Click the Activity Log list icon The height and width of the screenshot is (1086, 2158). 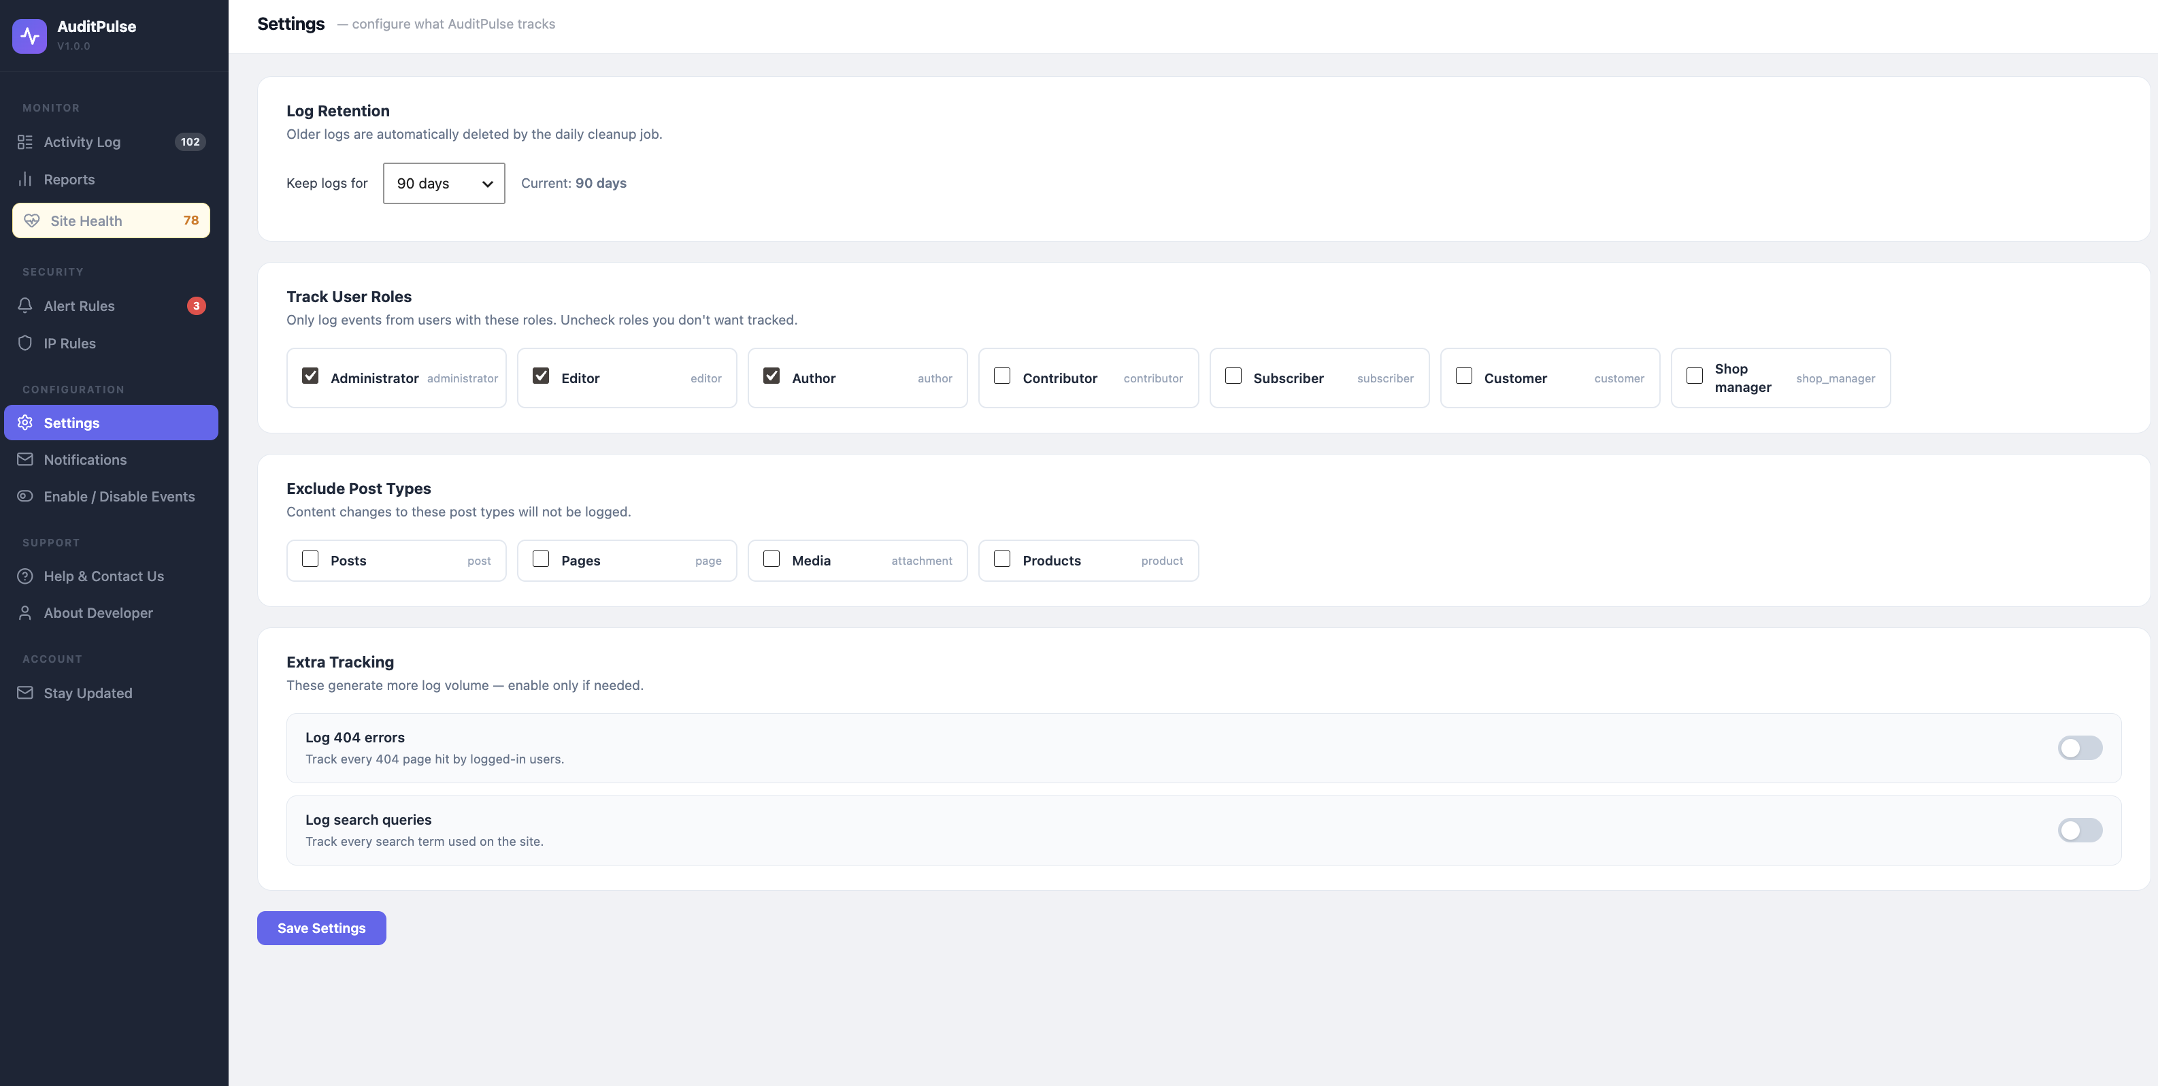pyautogui.click(x=25, y=142)
